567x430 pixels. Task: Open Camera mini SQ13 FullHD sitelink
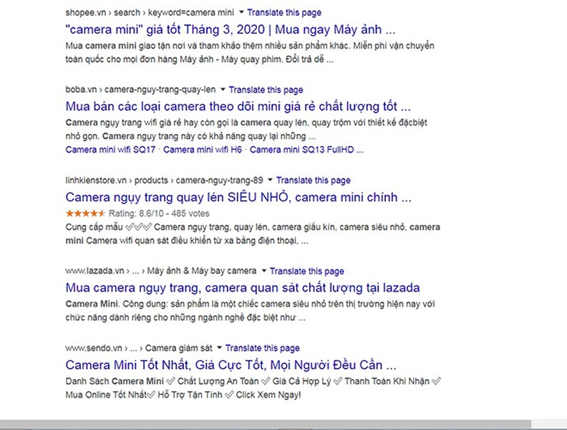tap(306, 150)
